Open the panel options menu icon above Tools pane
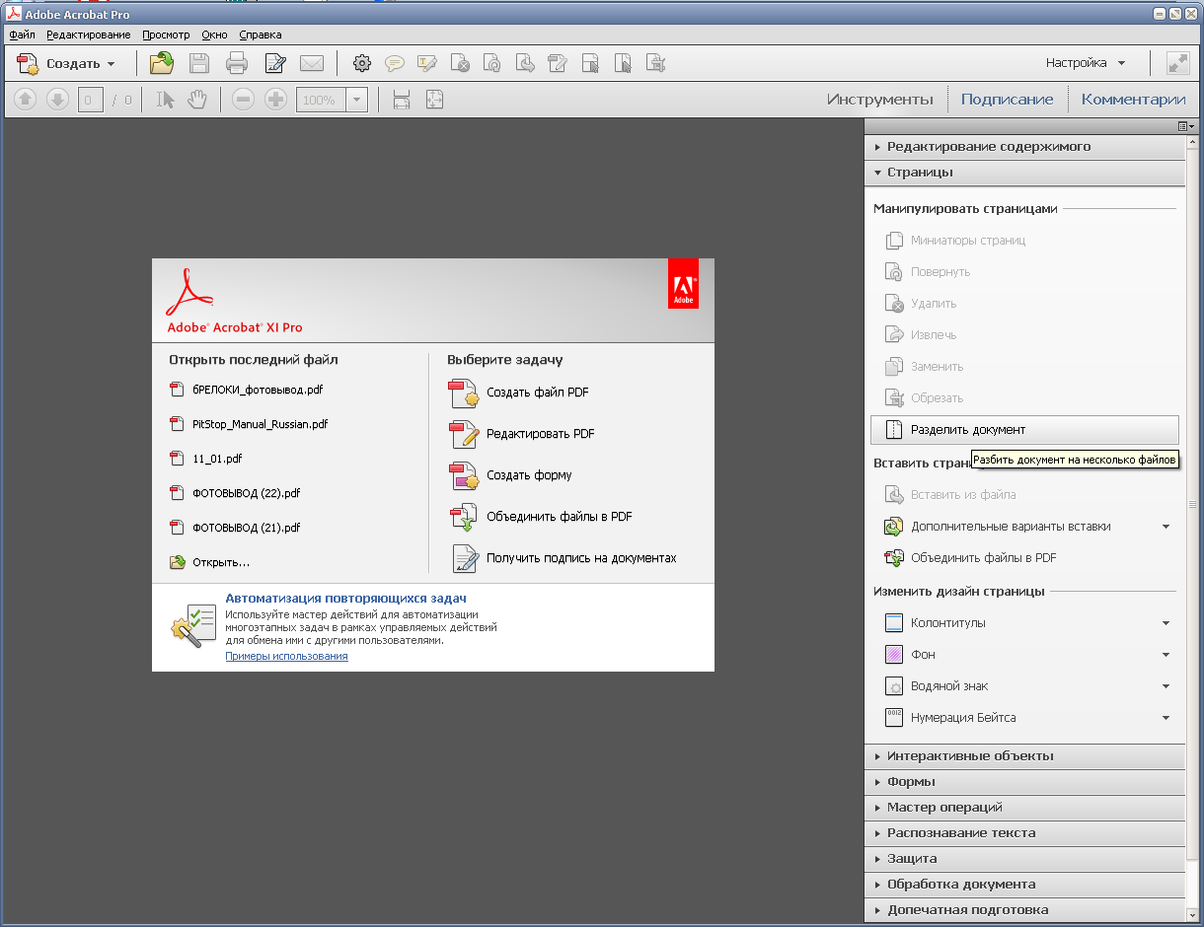This screenshot has width=1204, height=927. [1185, 126]
